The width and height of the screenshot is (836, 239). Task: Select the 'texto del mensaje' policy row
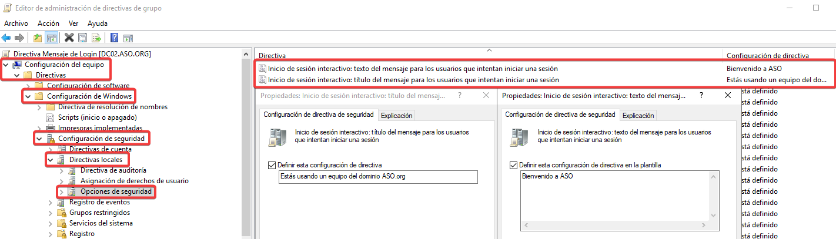(x=413, y=69)
